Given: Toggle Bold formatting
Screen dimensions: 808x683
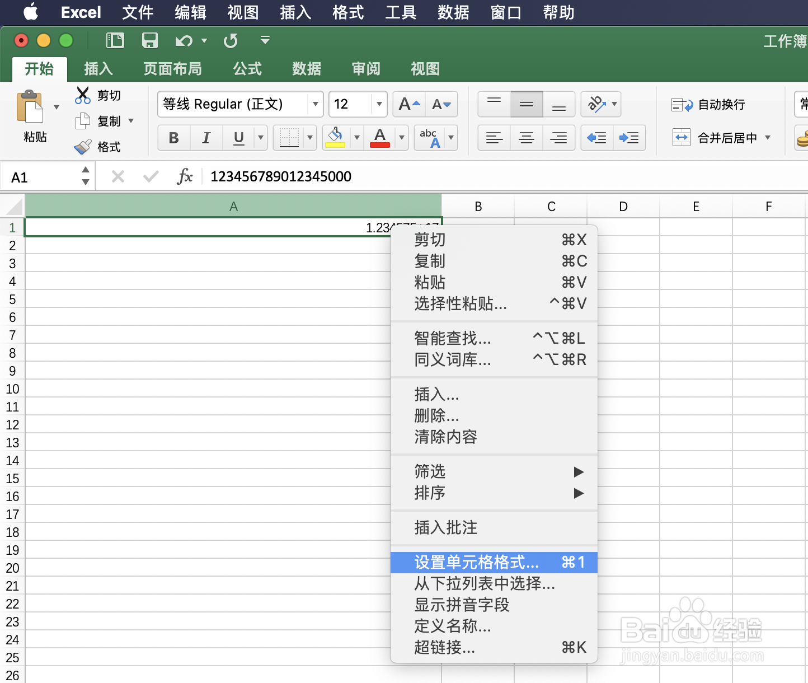Looking at the screenshot, I should [174, 138].
